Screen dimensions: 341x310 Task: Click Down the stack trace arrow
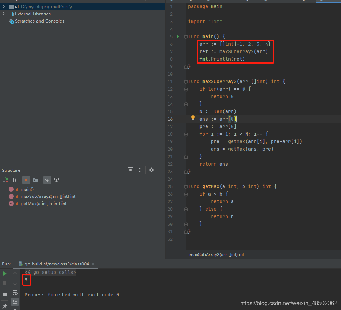point(15,283)
